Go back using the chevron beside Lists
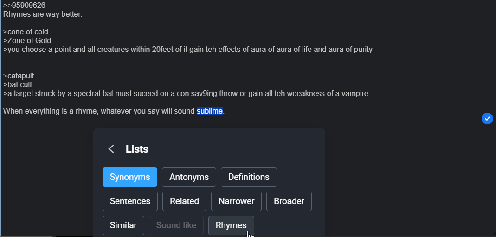This screenshot has width=496, height=237. pos(111,149)
